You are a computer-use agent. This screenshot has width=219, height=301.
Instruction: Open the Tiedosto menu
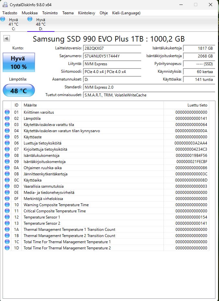click(x=10, y=13)
